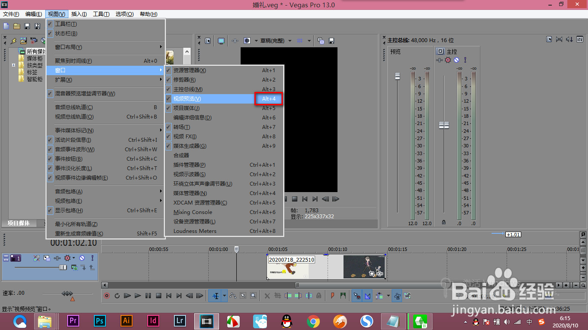Viewport: 588px width, 330px height.
Task: Toggle 音频事件波形(W) checked item
Action: (105, 150)
